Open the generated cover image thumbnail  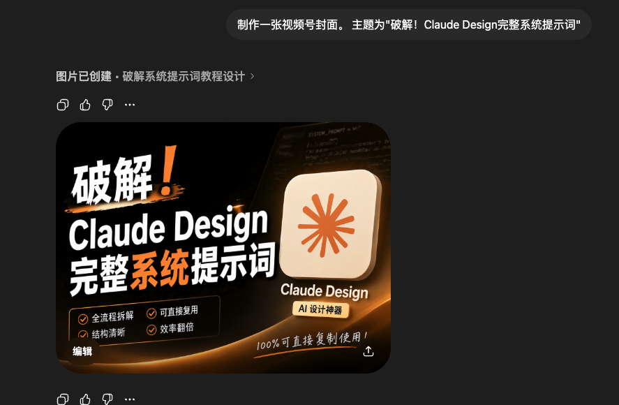click(223, 248)
